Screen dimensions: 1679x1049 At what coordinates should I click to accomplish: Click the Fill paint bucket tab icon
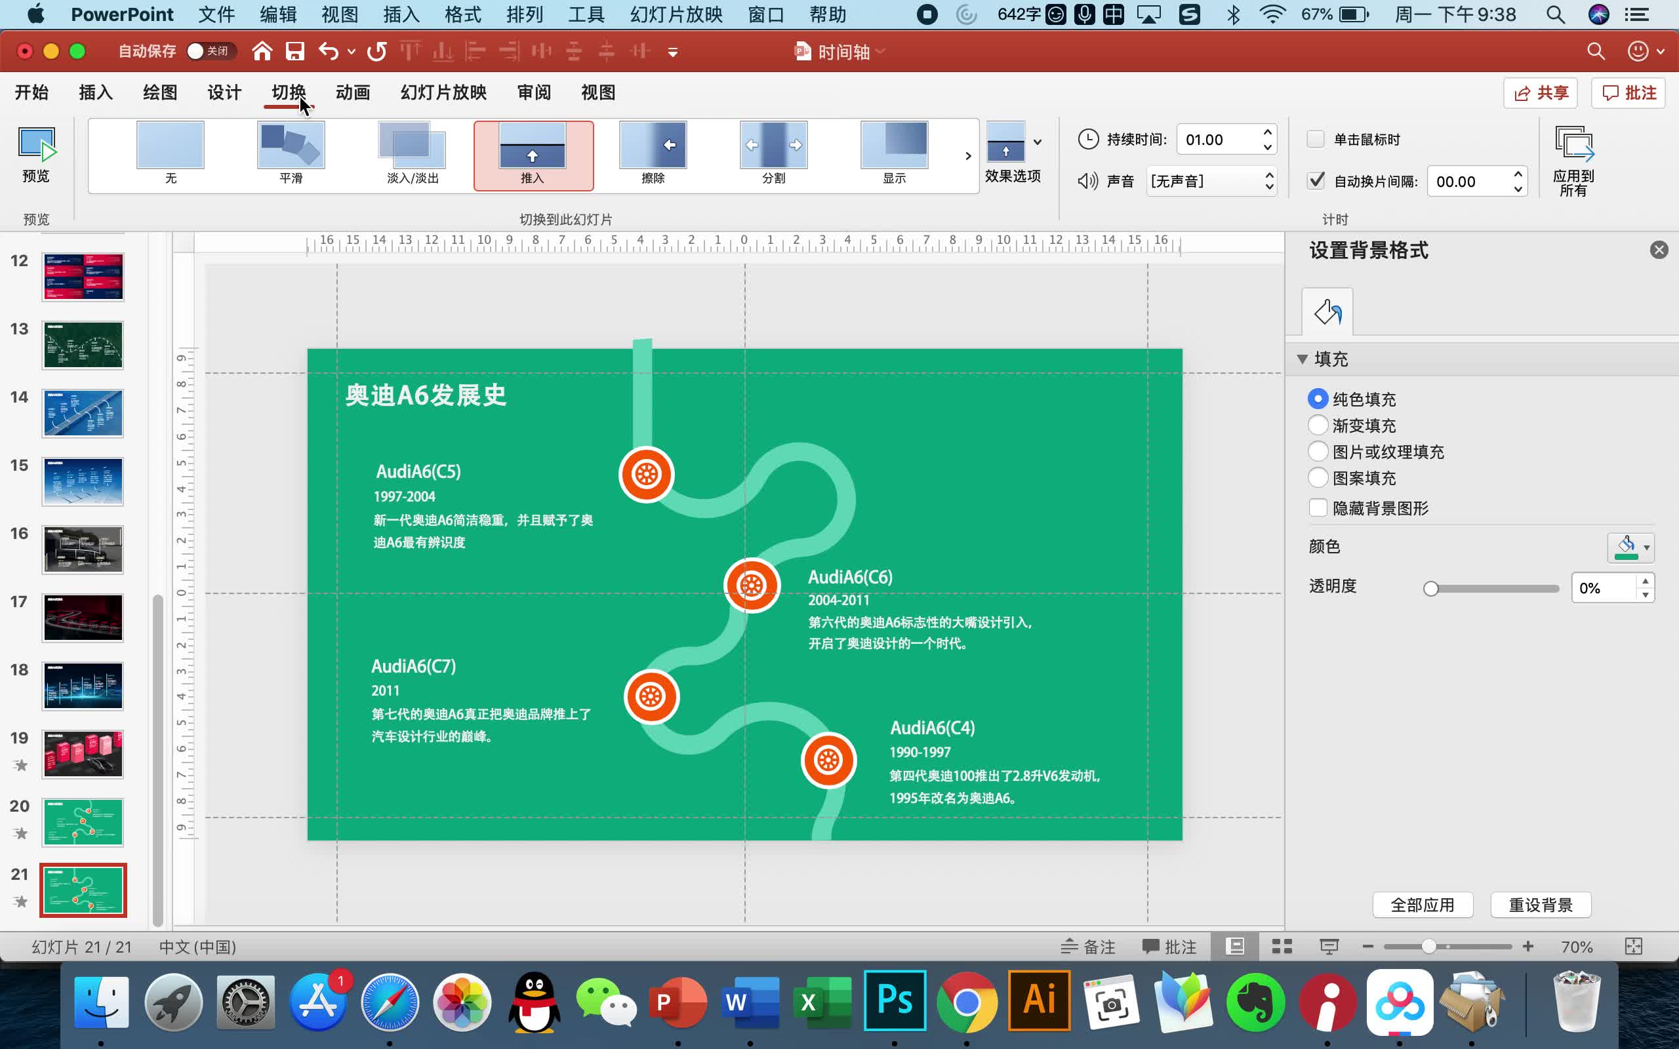coord(1327,311)
